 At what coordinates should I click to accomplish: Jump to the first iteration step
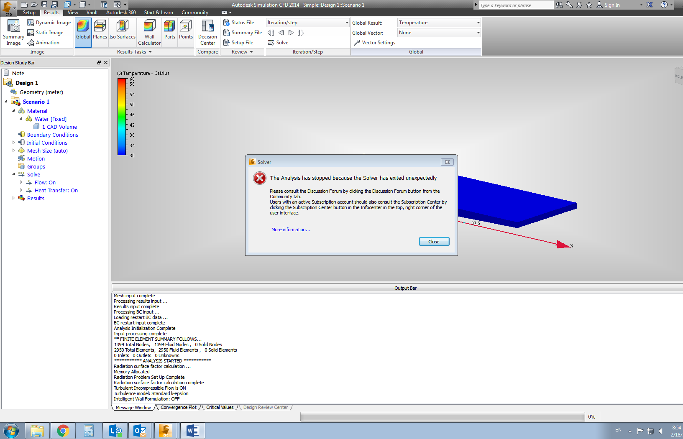pos(271,33)
